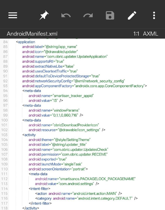Select line number 103 in gutter
The height and width of the screenshot is (210, 165).
(4, 135)
